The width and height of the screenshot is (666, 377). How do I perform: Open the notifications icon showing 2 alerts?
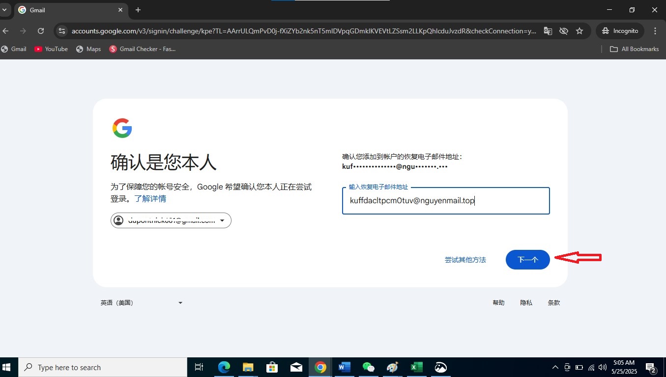point(650,367)
